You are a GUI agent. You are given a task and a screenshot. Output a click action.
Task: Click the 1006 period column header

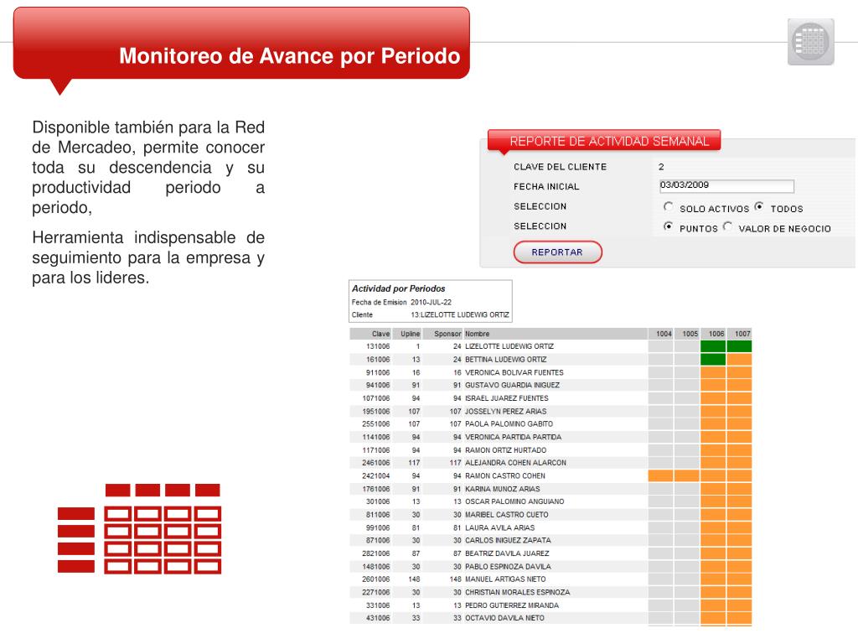[714, 334]
